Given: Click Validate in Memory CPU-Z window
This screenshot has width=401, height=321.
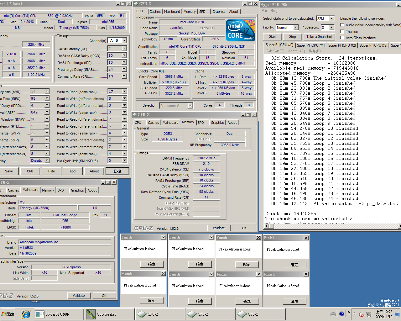Looking at the screenshot, I should pos(219,228).
